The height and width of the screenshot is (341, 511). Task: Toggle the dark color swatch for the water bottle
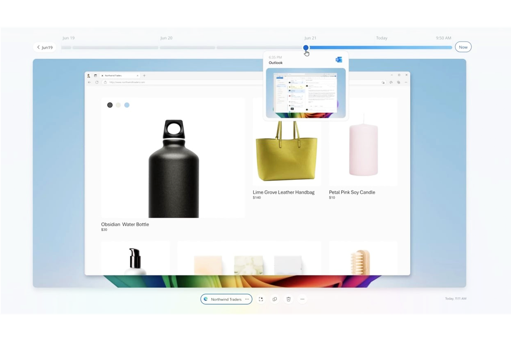[x=110, y=104]
